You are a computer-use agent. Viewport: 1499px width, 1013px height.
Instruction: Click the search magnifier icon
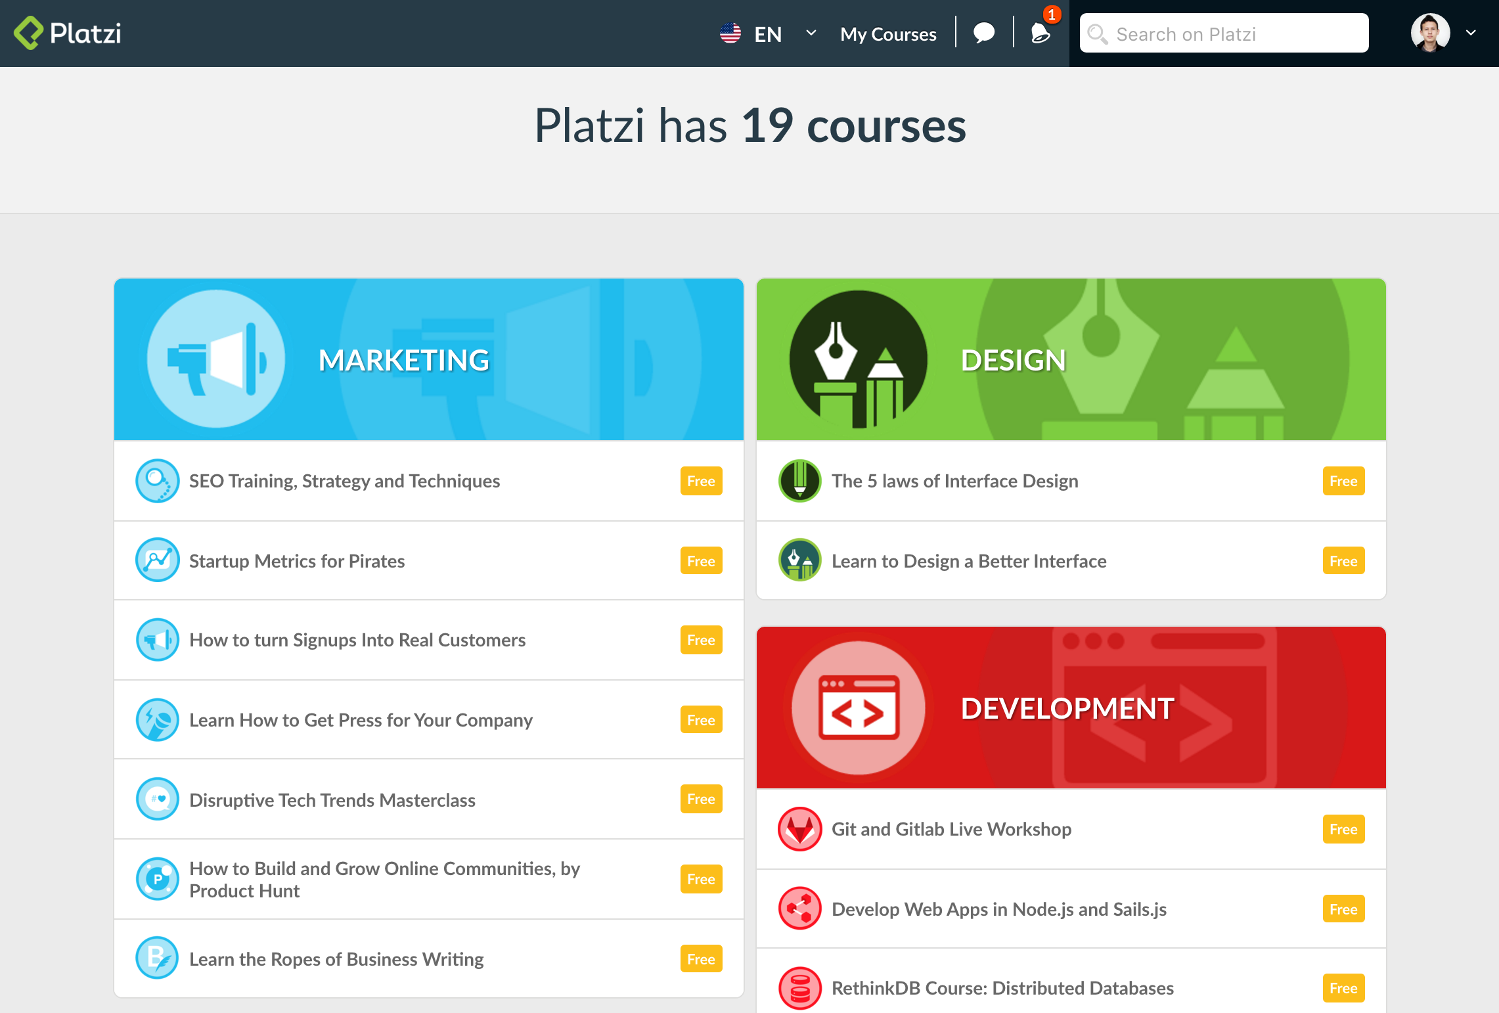pos(1097,34)
